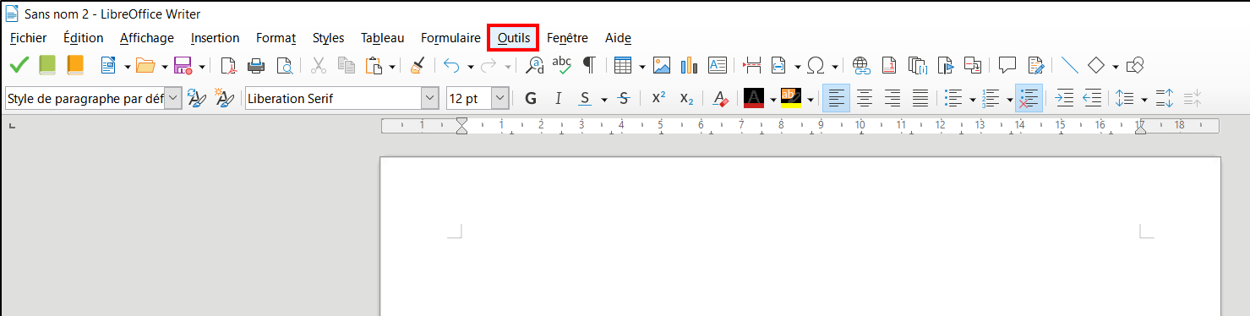This screenshot has width=1250, height=316.
Task: Insert a hyperlink with the globe icon
Action: pyautogui.click(x=860, y=65)
